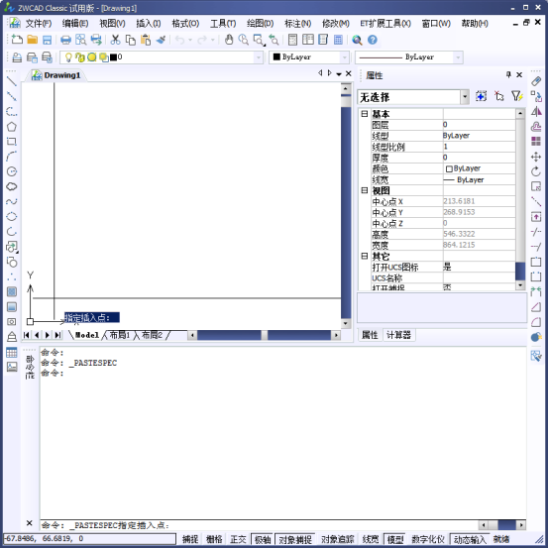Select the Mirror modify tool
The height and width of the screenshot is (549, 549).
click(536, 111)
